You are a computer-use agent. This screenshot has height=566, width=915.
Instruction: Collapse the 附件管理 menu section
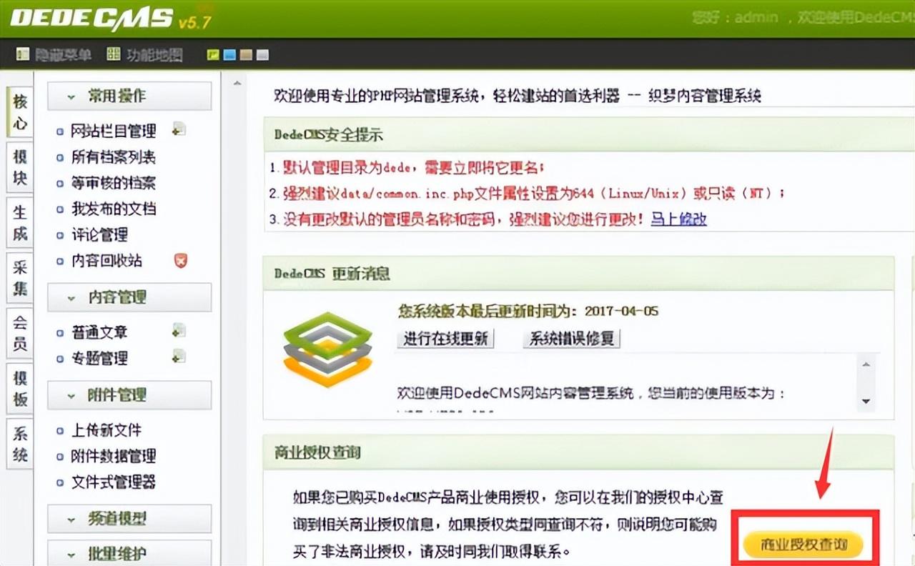pyautogui.click(x=129, y=394)
